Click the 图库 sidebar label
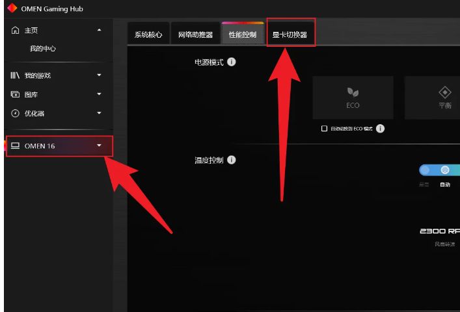Image resolution: width=460 pixels, height=312 pixels. click(x=31, y=95)
